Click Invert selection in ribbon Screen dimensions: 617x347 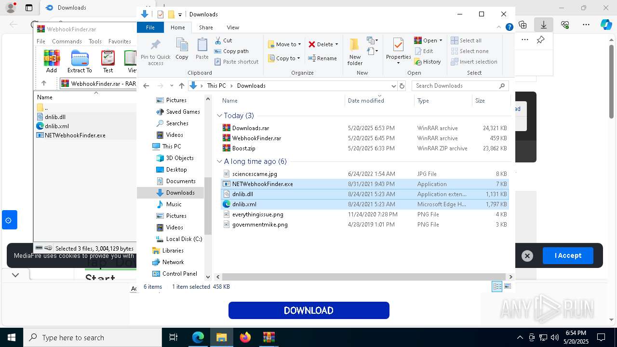click(x=474, y=62)
